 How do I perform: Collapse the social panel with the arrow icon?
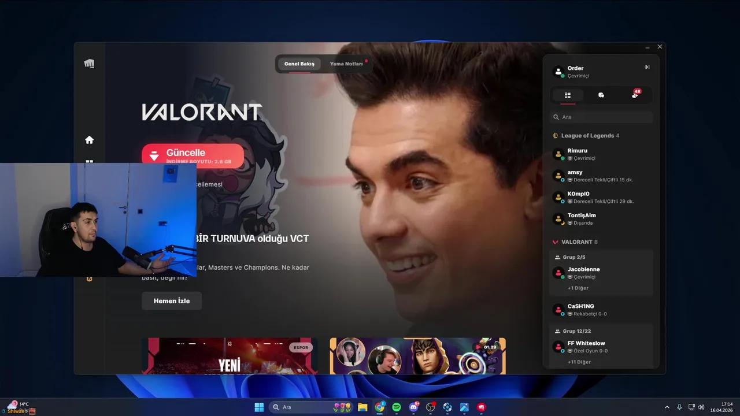click(x=646, y=67)
